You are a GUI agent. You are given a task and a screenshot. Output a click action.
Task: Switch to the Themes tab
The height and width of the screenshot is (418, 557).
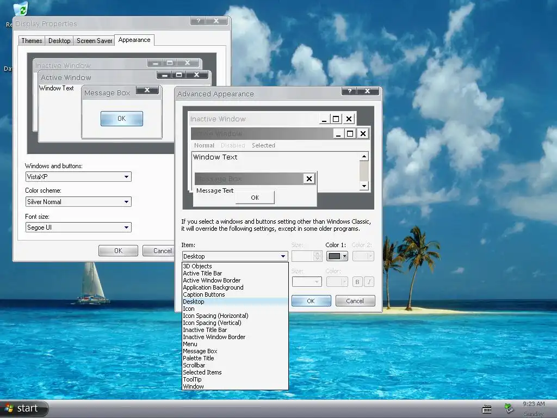[32, 40]
